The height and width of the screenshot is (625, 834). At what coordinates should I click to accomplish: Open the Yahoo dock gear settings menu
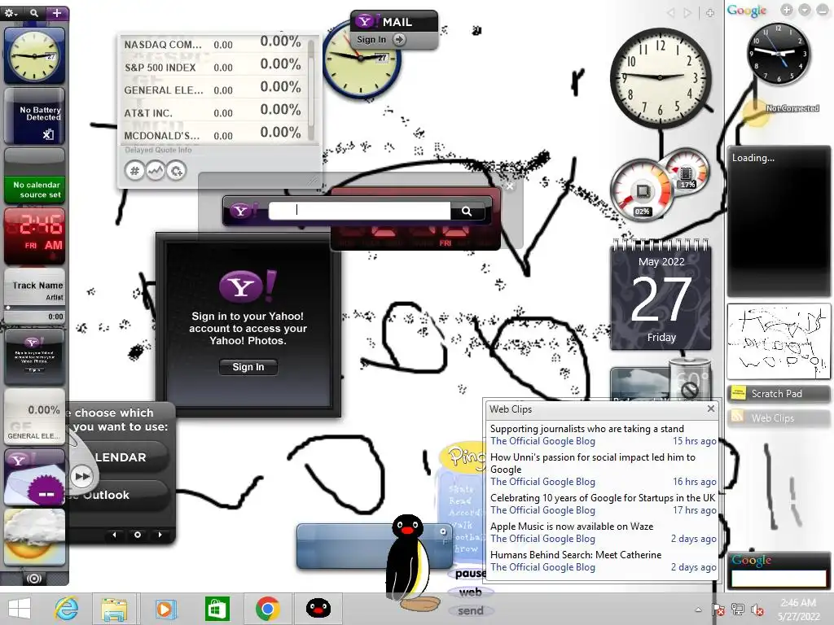coord(11,13)
